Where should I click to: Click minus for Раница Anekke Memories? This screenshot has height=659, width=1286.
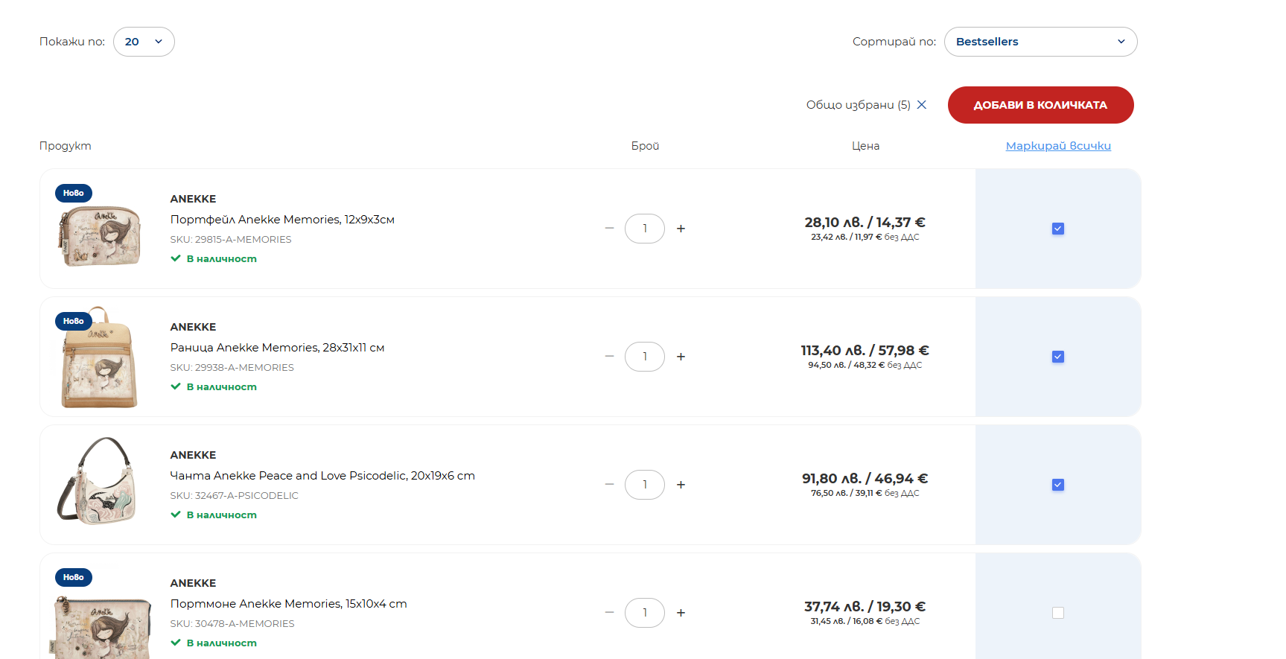pyautogui.click(x=609, y=357)
